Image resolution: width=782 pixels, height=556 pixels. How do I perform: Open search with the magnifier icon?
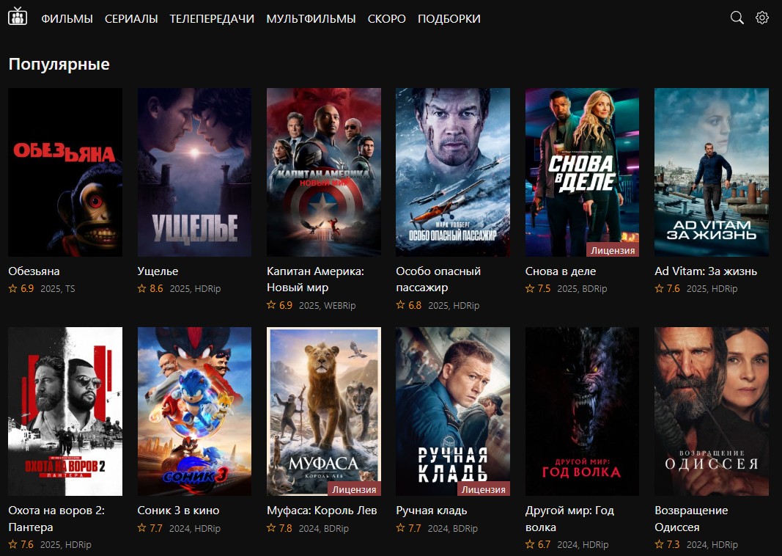click(737, 18)
